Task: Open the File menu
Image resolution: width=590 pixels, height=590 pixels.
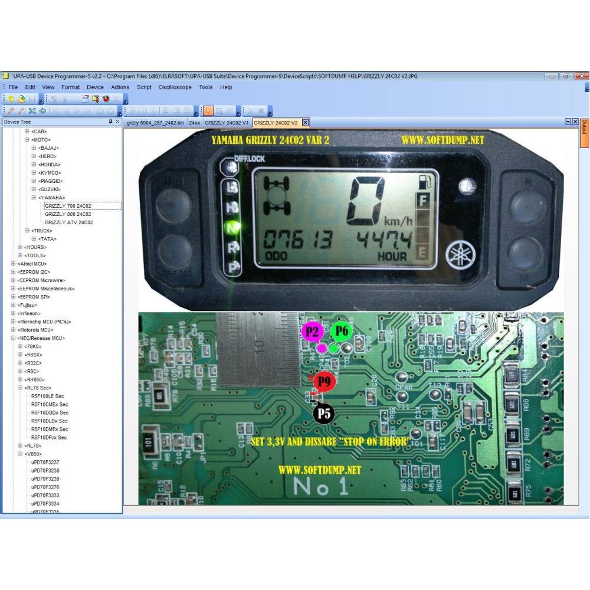Action: tap(13, 87)
